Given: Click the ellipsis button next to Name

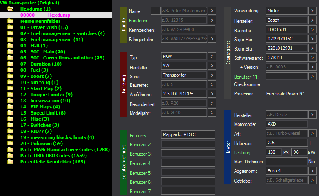Looking at the screenshot, I should pyautogui.click(x=155, y=11).
